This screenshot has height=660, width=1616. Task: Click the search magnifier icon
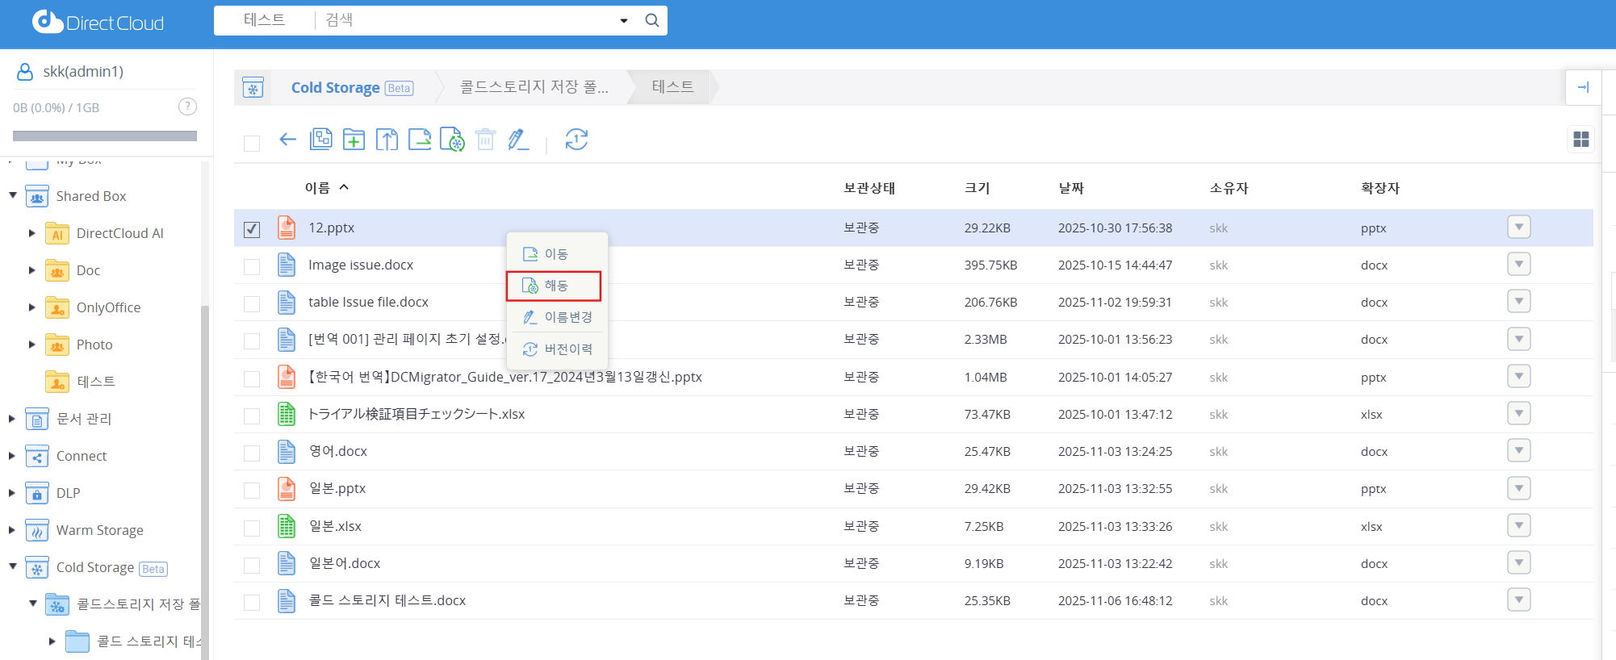click(x=652, y=21)
